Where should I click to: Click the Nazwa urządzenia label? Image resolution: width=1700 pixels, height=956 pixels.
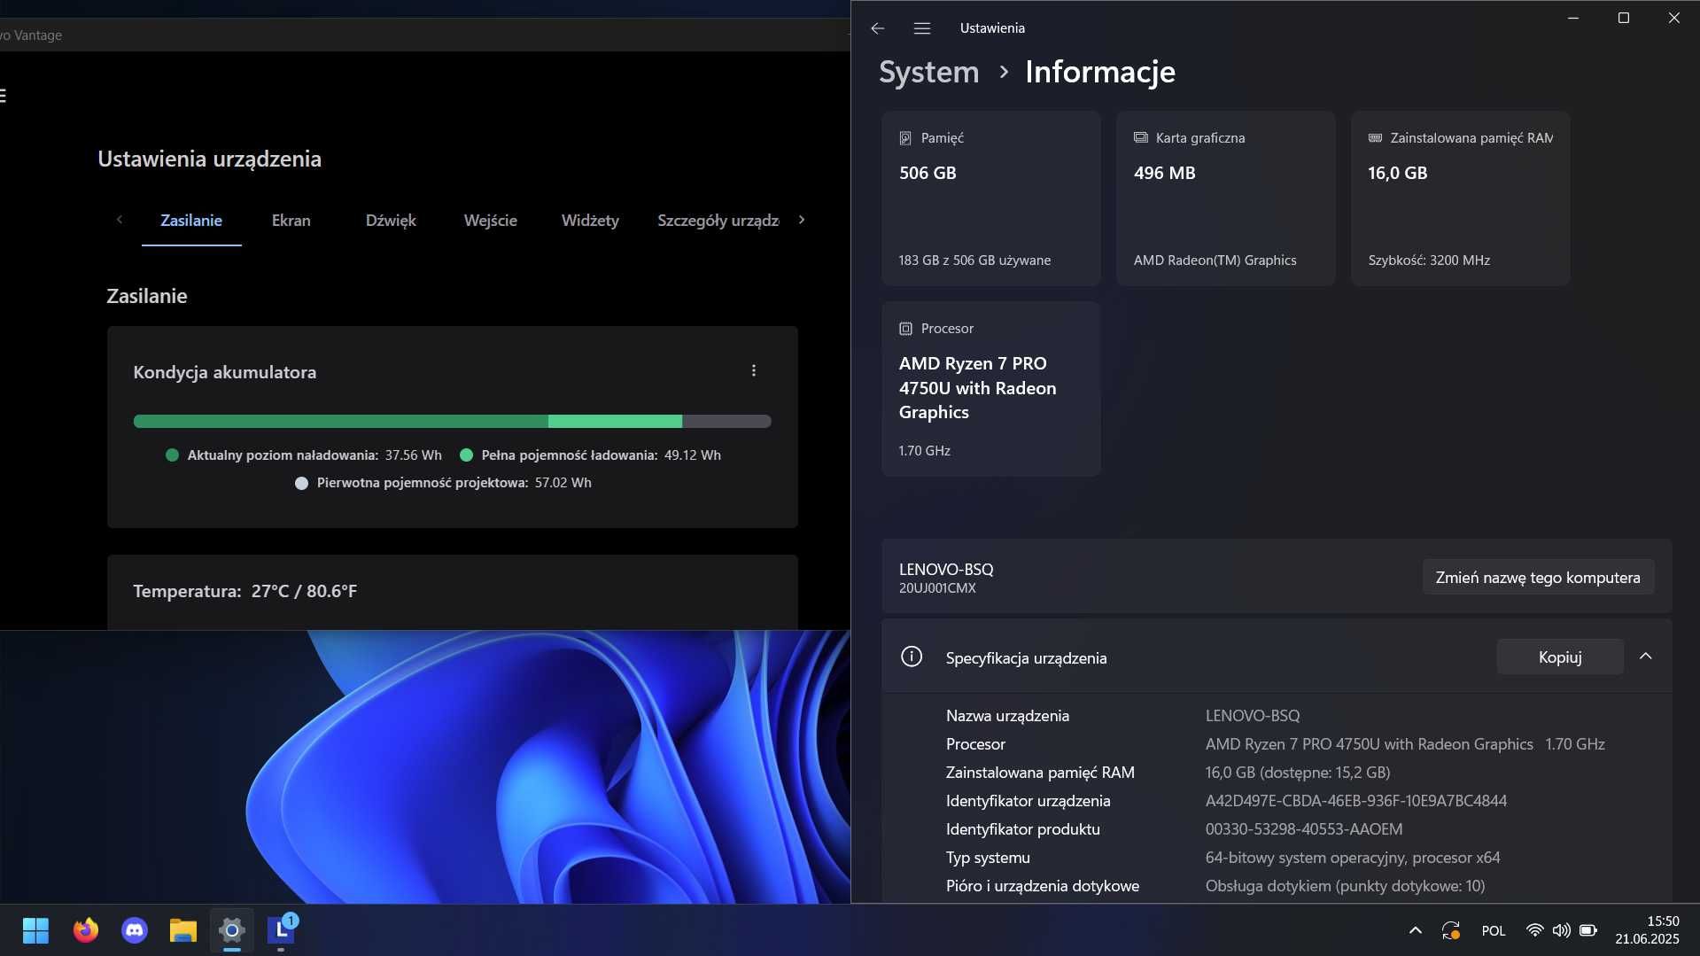tap(1007, 716)
